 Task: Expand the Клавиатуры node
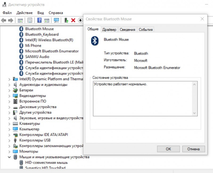(9, 124)
